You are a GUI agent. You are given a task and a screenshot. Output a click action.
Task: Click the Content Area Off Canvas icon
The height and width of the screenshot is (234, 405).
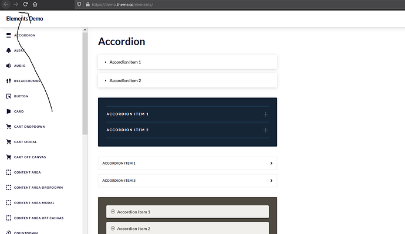(9, 218)
